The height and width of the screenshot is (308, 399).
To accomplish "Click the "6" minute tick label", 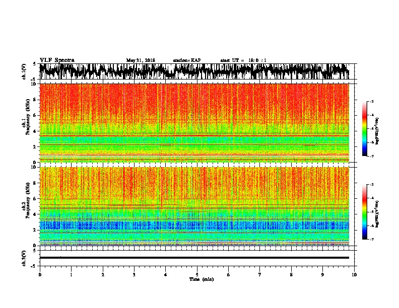I will [x=228, y=275].
